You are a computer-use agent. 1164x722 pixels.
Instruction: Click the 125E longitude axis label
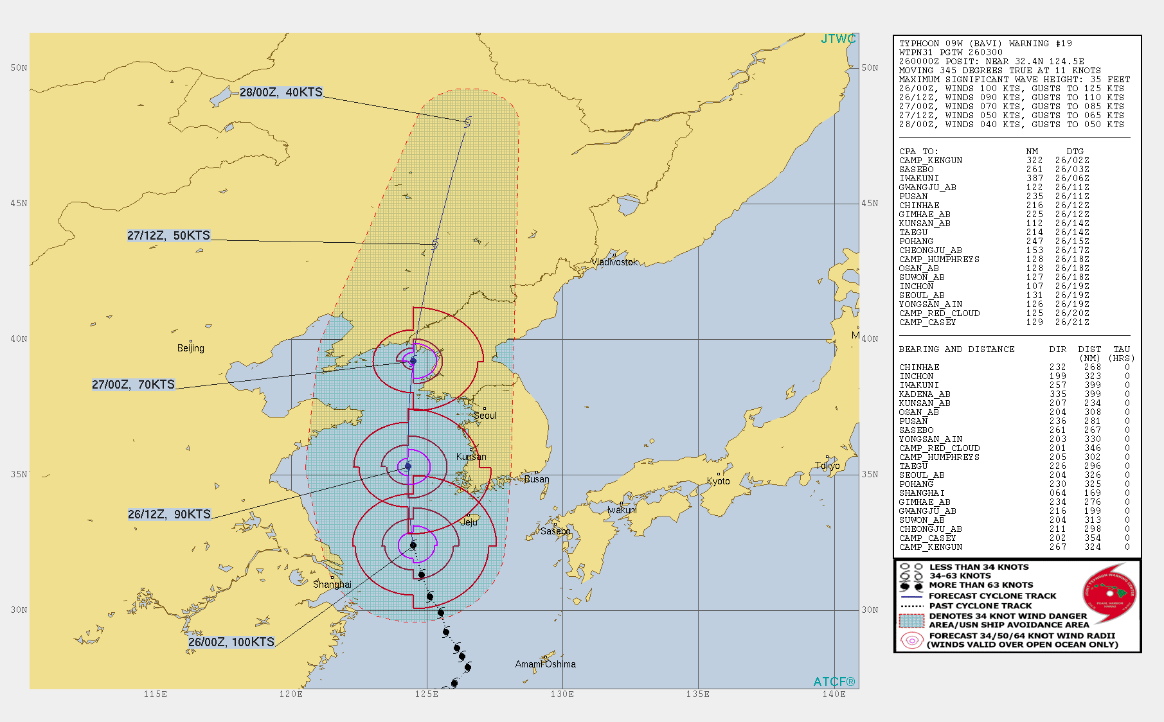pyautogui.click(x=426, y=694)
